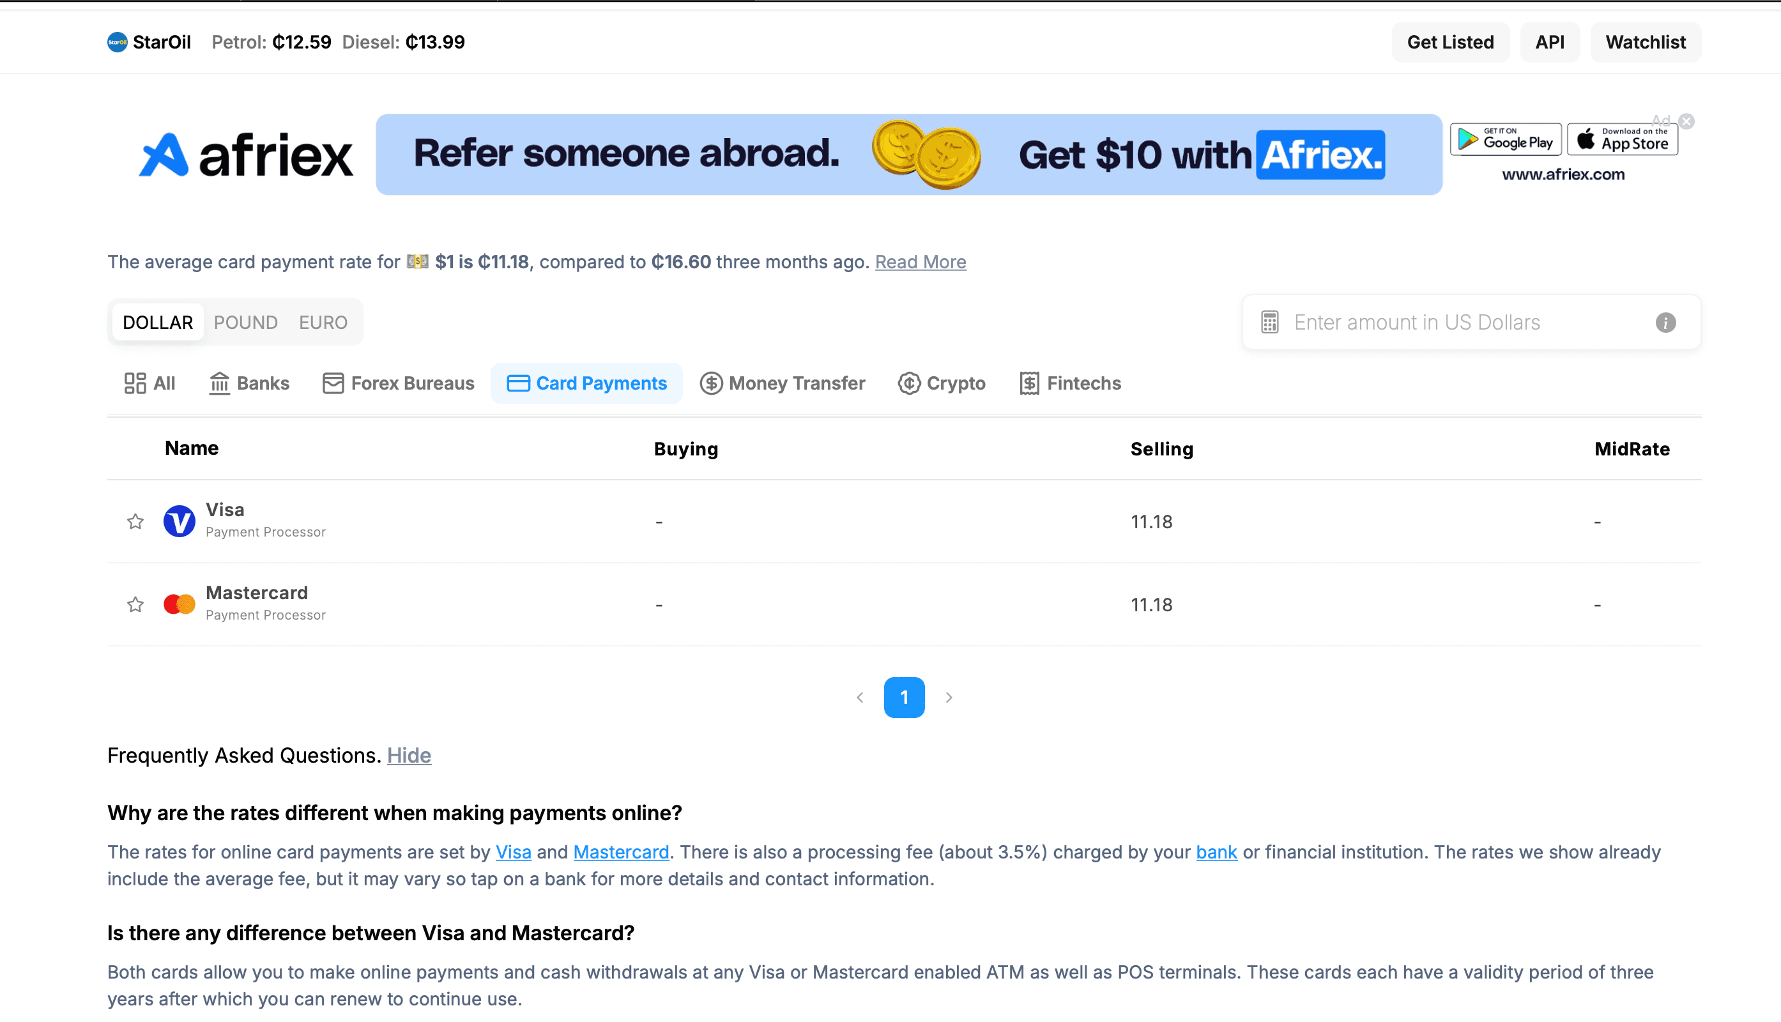Dismiss the Afriex banner ad

1687,121
